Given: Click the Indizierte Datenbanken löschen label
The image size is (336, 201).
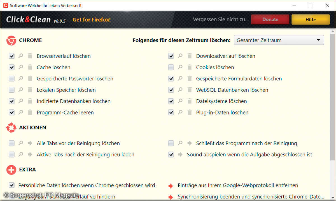Looking at the screenshot, I should point(74,101).
